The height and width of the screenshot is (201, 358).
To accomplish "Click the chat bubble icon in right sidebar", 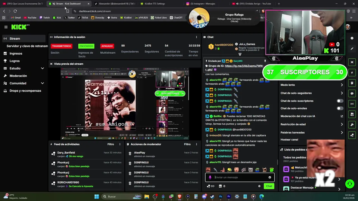I will [352, 94].
